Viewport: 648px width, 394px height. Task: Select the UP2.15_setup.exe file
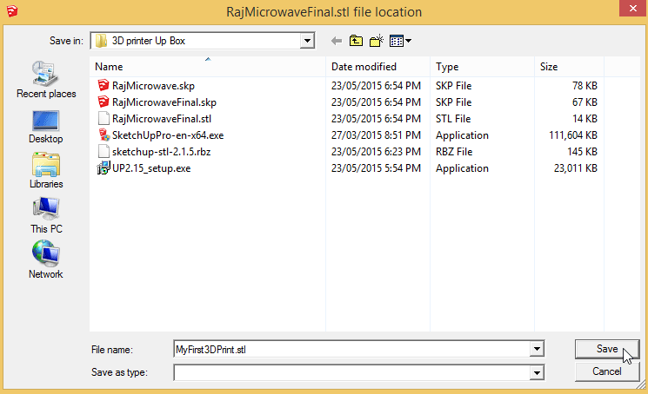[x=150, y=167]
